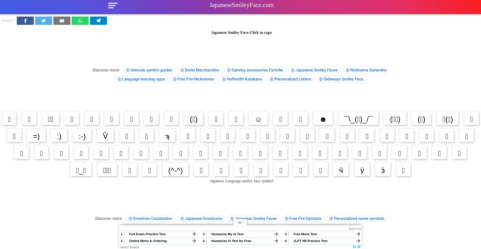Open the Humanize My AI Text arrow
This screenshot has width=481, height=249.
[x=276, y=234]
